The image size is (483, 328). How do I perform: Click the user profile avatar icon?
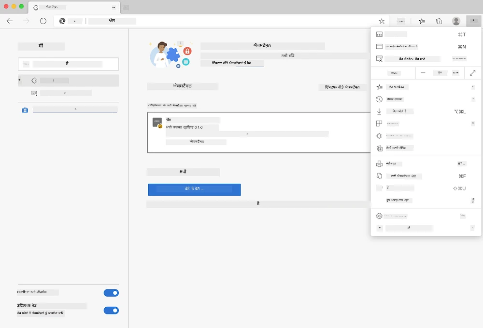point(456,21)
